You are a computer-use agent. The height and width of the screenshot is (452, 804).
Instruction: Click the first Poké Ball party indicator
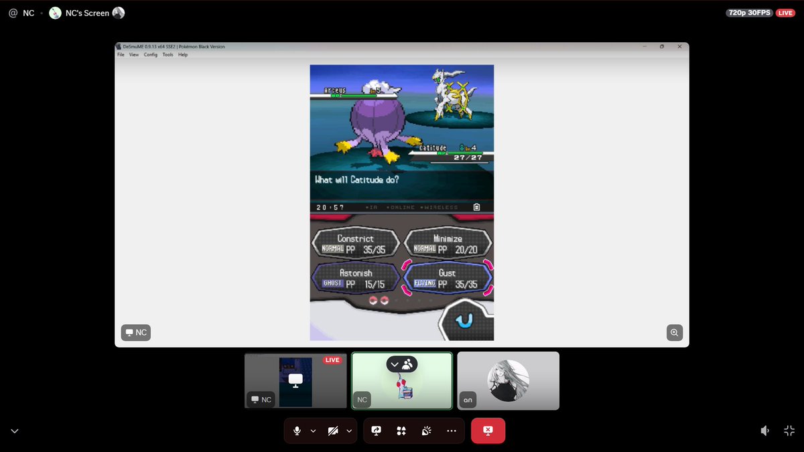point(375,300)
